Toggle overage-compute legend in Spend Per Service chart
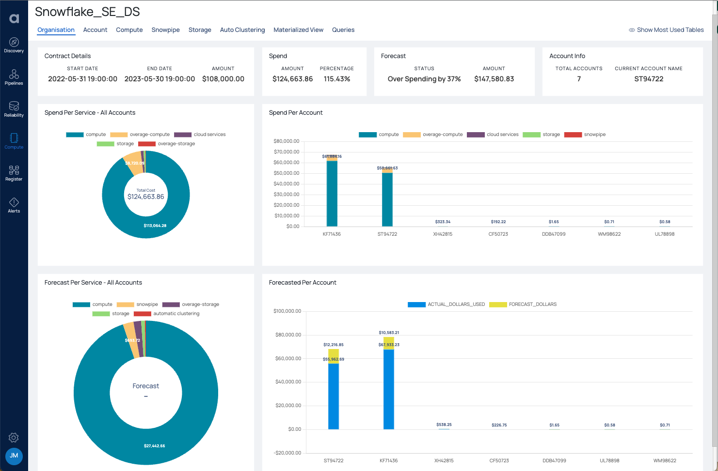718x471 pixels. point(140,135)
